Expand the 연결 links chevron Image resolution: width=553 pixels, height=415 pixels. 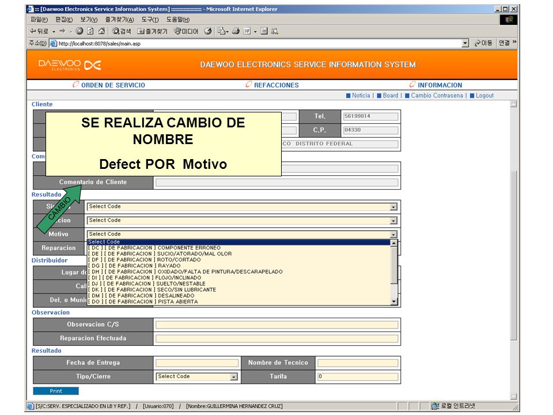(x=514, y=42)
